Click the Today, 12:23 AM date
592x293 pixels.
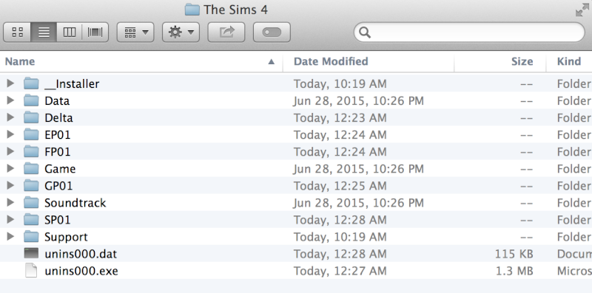point(340,117)
